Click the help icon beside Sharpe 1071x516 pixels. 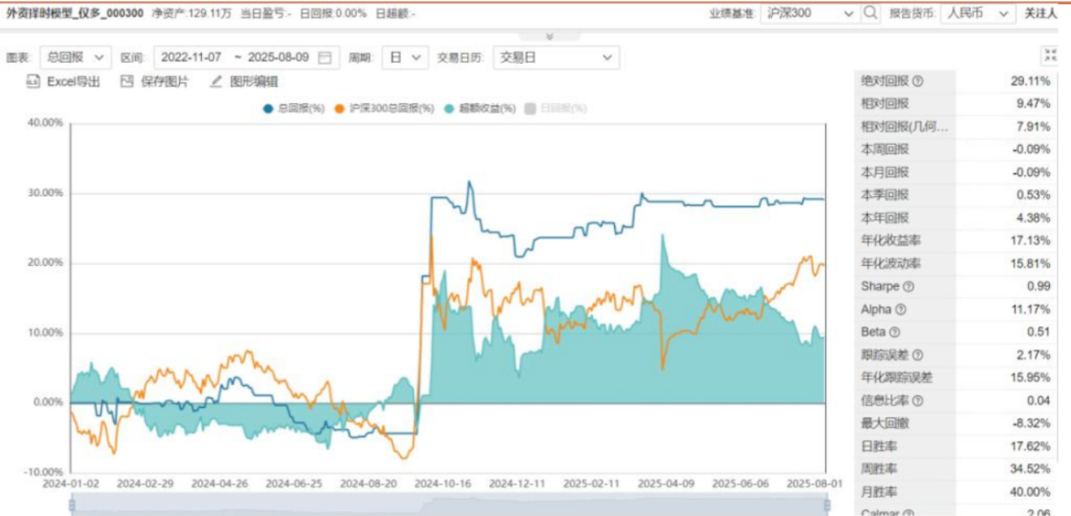[x=908, y=286]
